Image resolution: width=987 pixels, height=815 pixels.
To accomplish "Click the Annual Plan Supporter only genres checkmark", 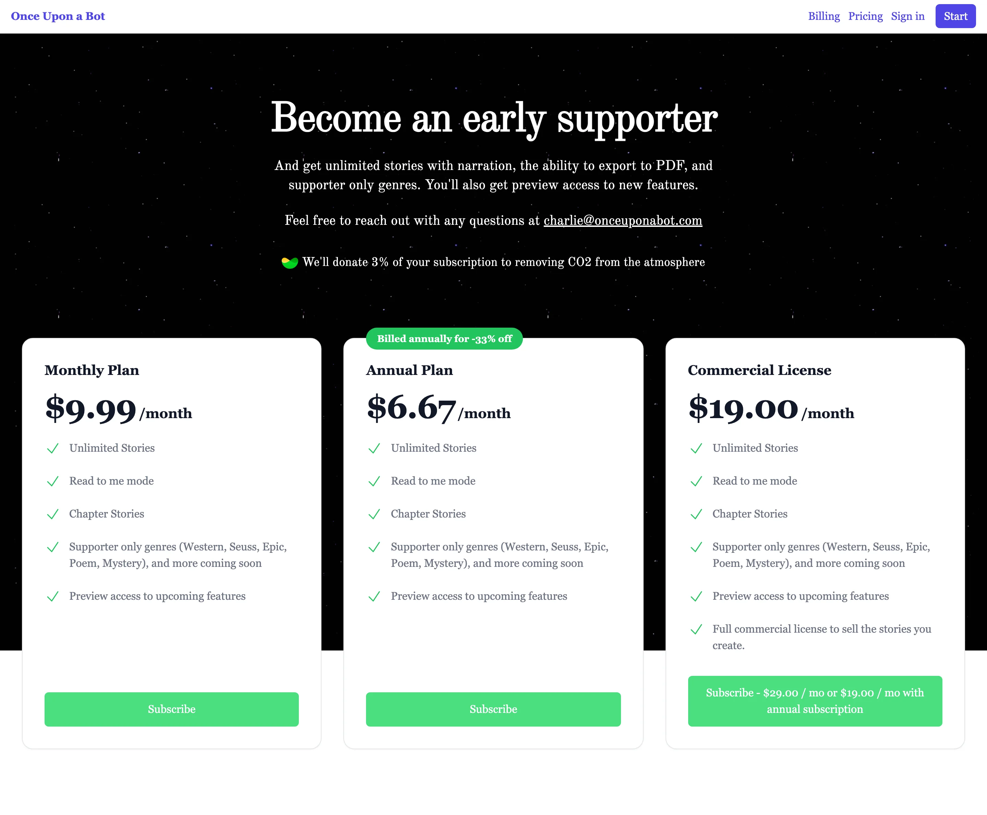I will [374, 547].
